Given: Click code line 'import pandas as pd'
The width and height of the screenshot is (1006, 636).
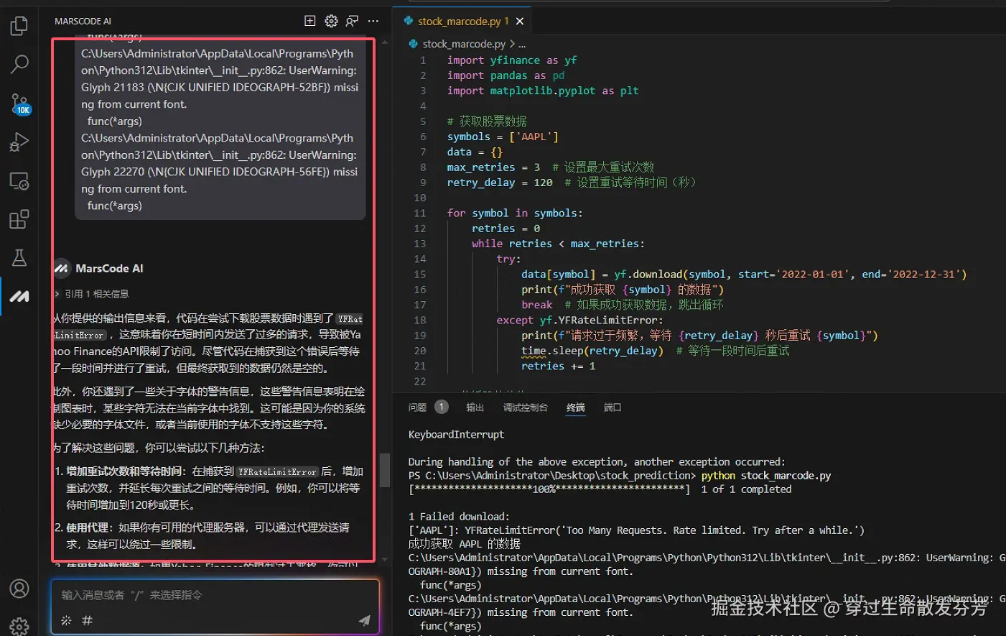Looking at the screenshot, I should click(506, 75).
